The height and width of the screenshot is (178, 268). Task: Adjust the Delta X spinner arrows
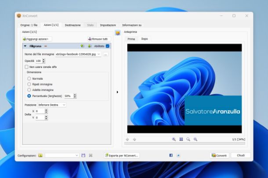point(46,111)
